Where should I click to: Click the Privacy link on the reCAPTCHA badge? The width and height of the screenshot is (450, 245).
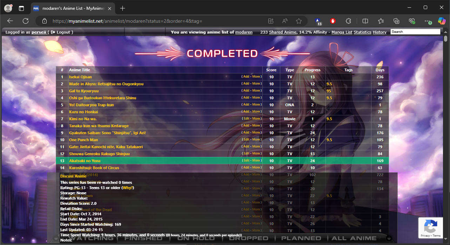coord(425,236)
